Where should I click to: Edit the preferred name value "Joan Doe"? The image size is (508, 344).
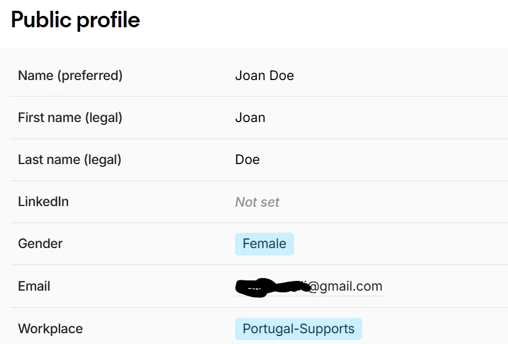(x=265, y=75)
